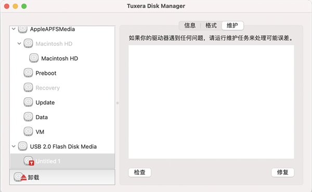Select the greyed Macintosh HD row text
The width and height of the screenshot is (312, 192).
[x=54, y=44]
